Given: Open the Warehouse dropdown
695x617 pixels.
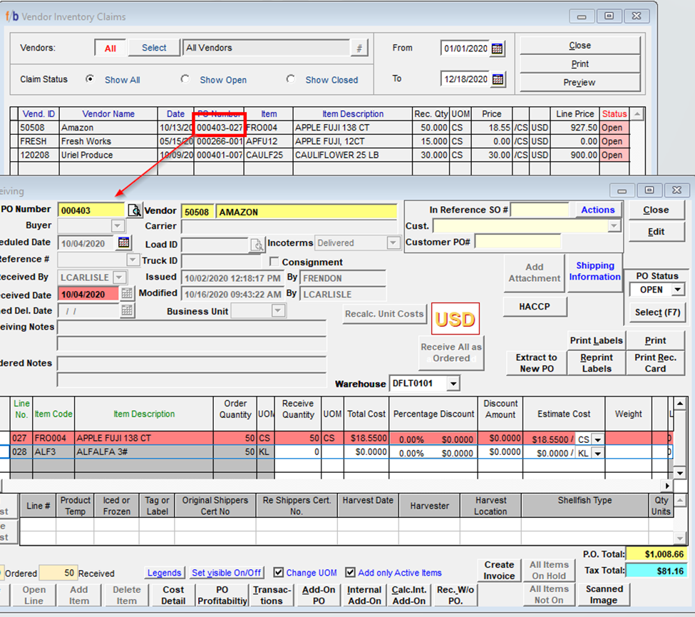Looking at the screenshot, I should tap(453, 384).
